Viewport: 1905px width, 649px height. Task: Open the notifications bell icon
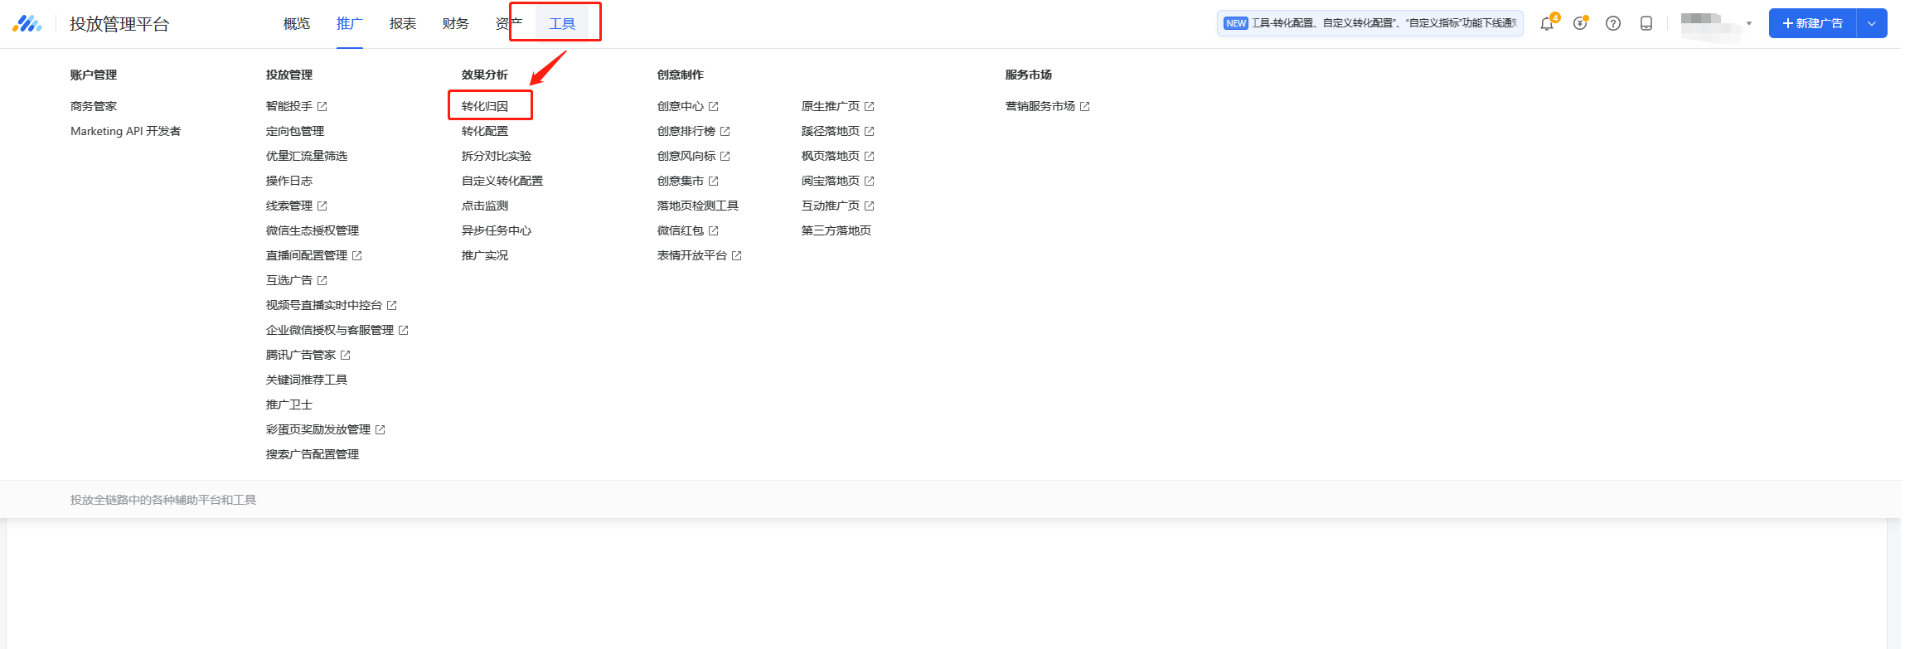point(1547,24)
